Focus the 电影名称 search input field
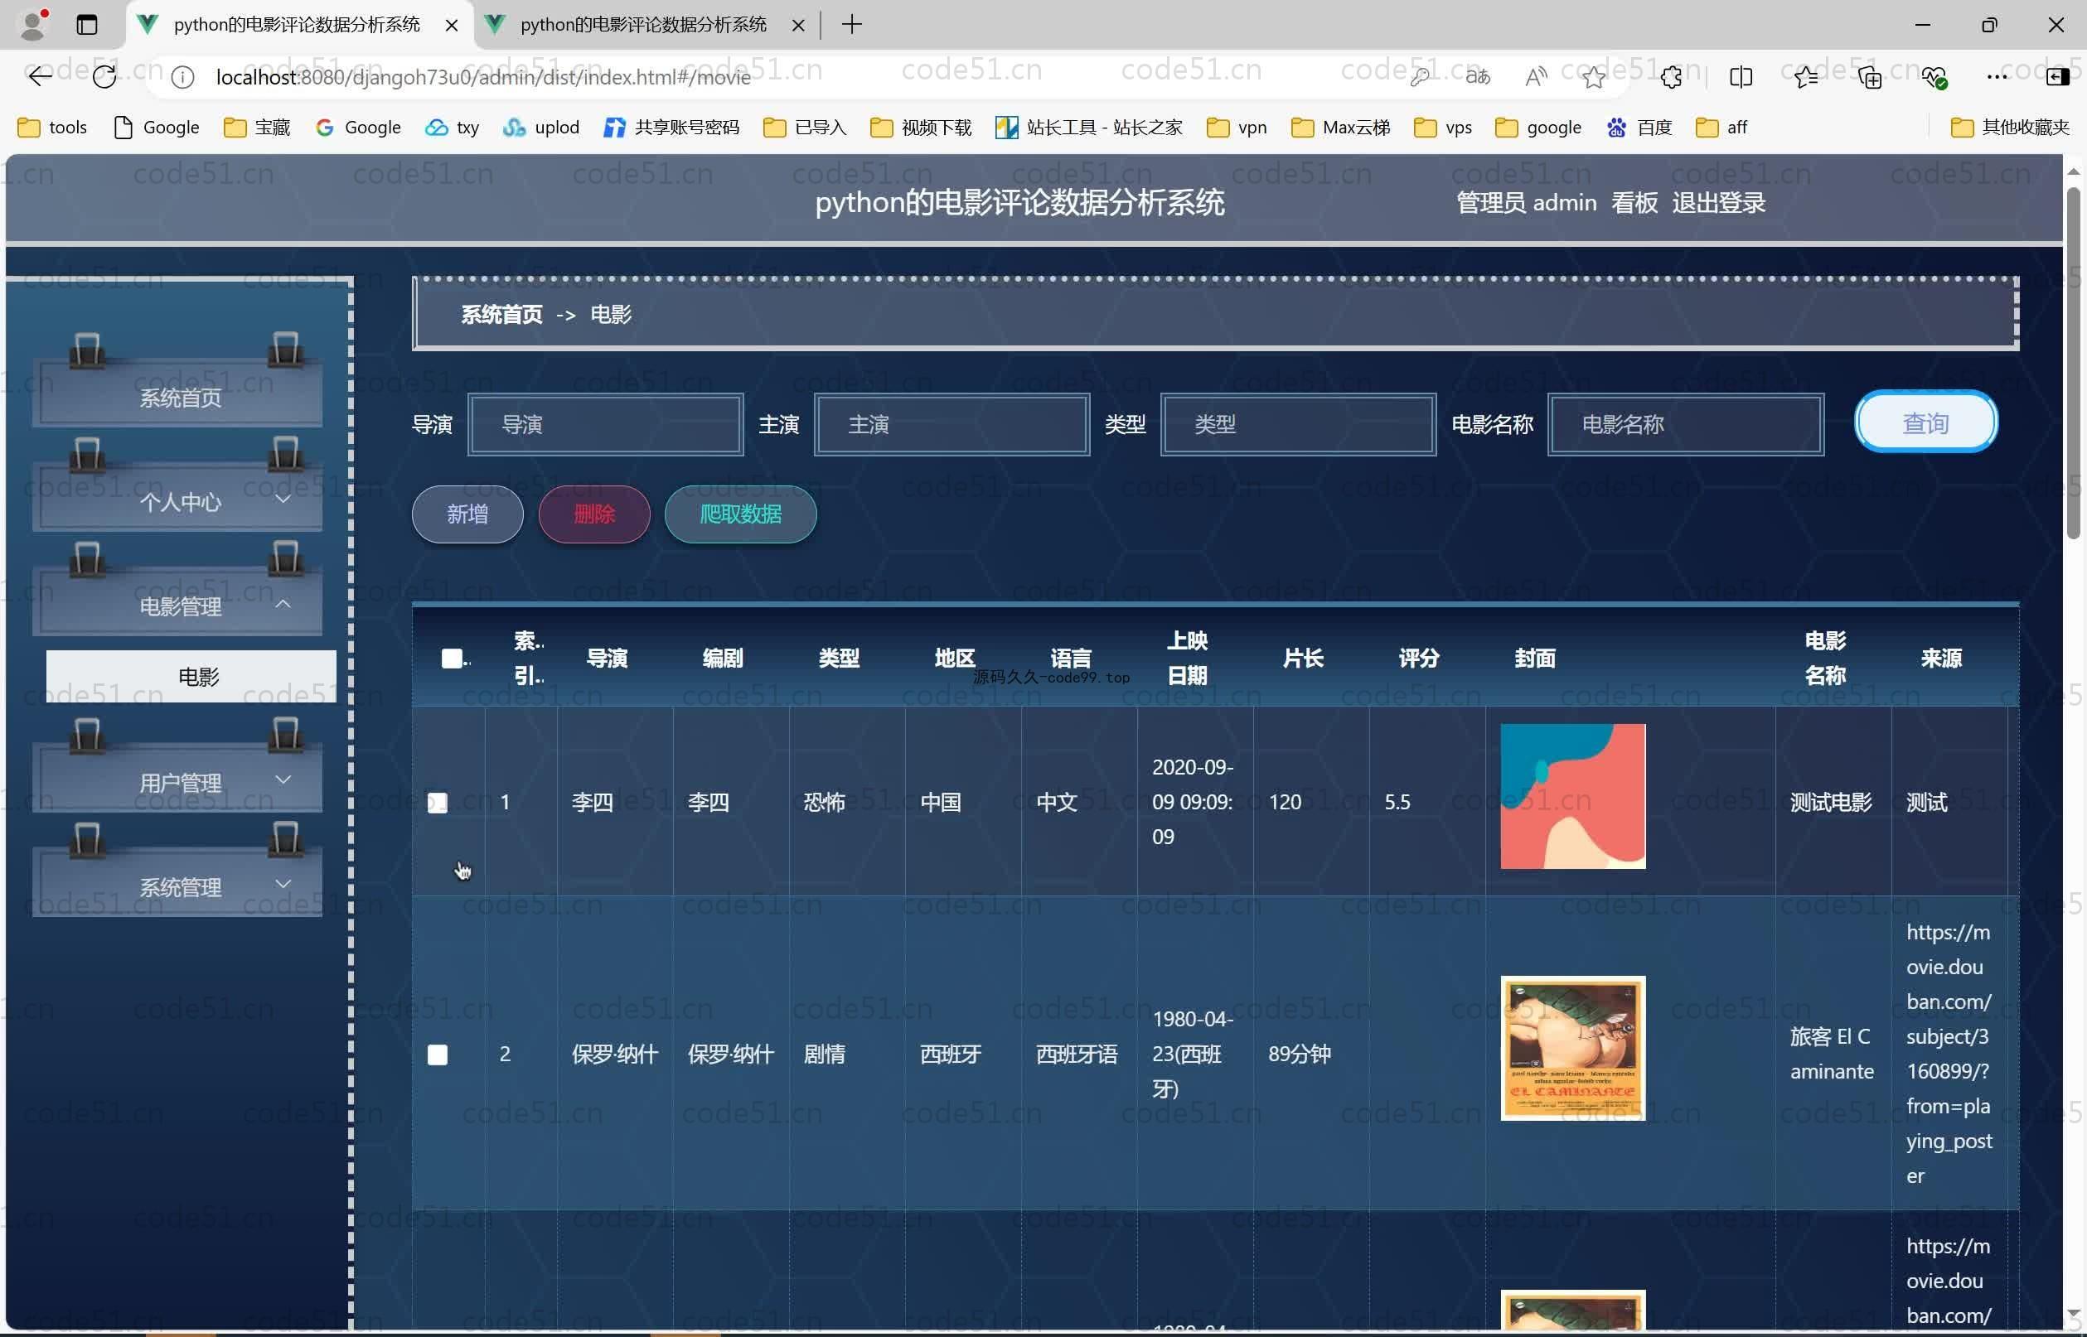Screen dimensions: 2087x1337 pos(1686,424)
